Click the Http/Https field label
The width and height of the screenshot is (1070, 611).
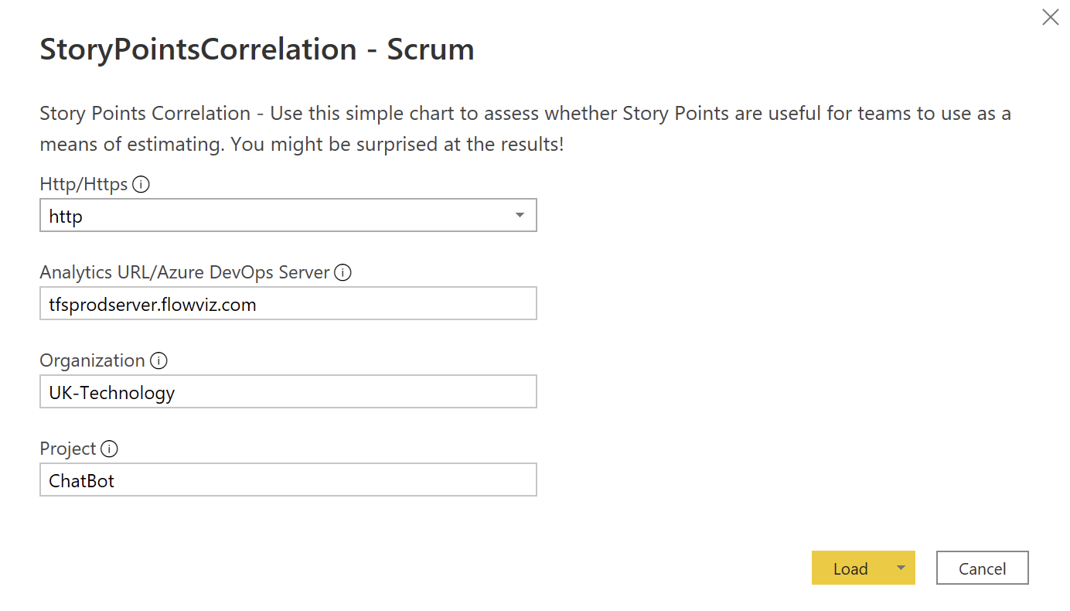click(83, 185)
